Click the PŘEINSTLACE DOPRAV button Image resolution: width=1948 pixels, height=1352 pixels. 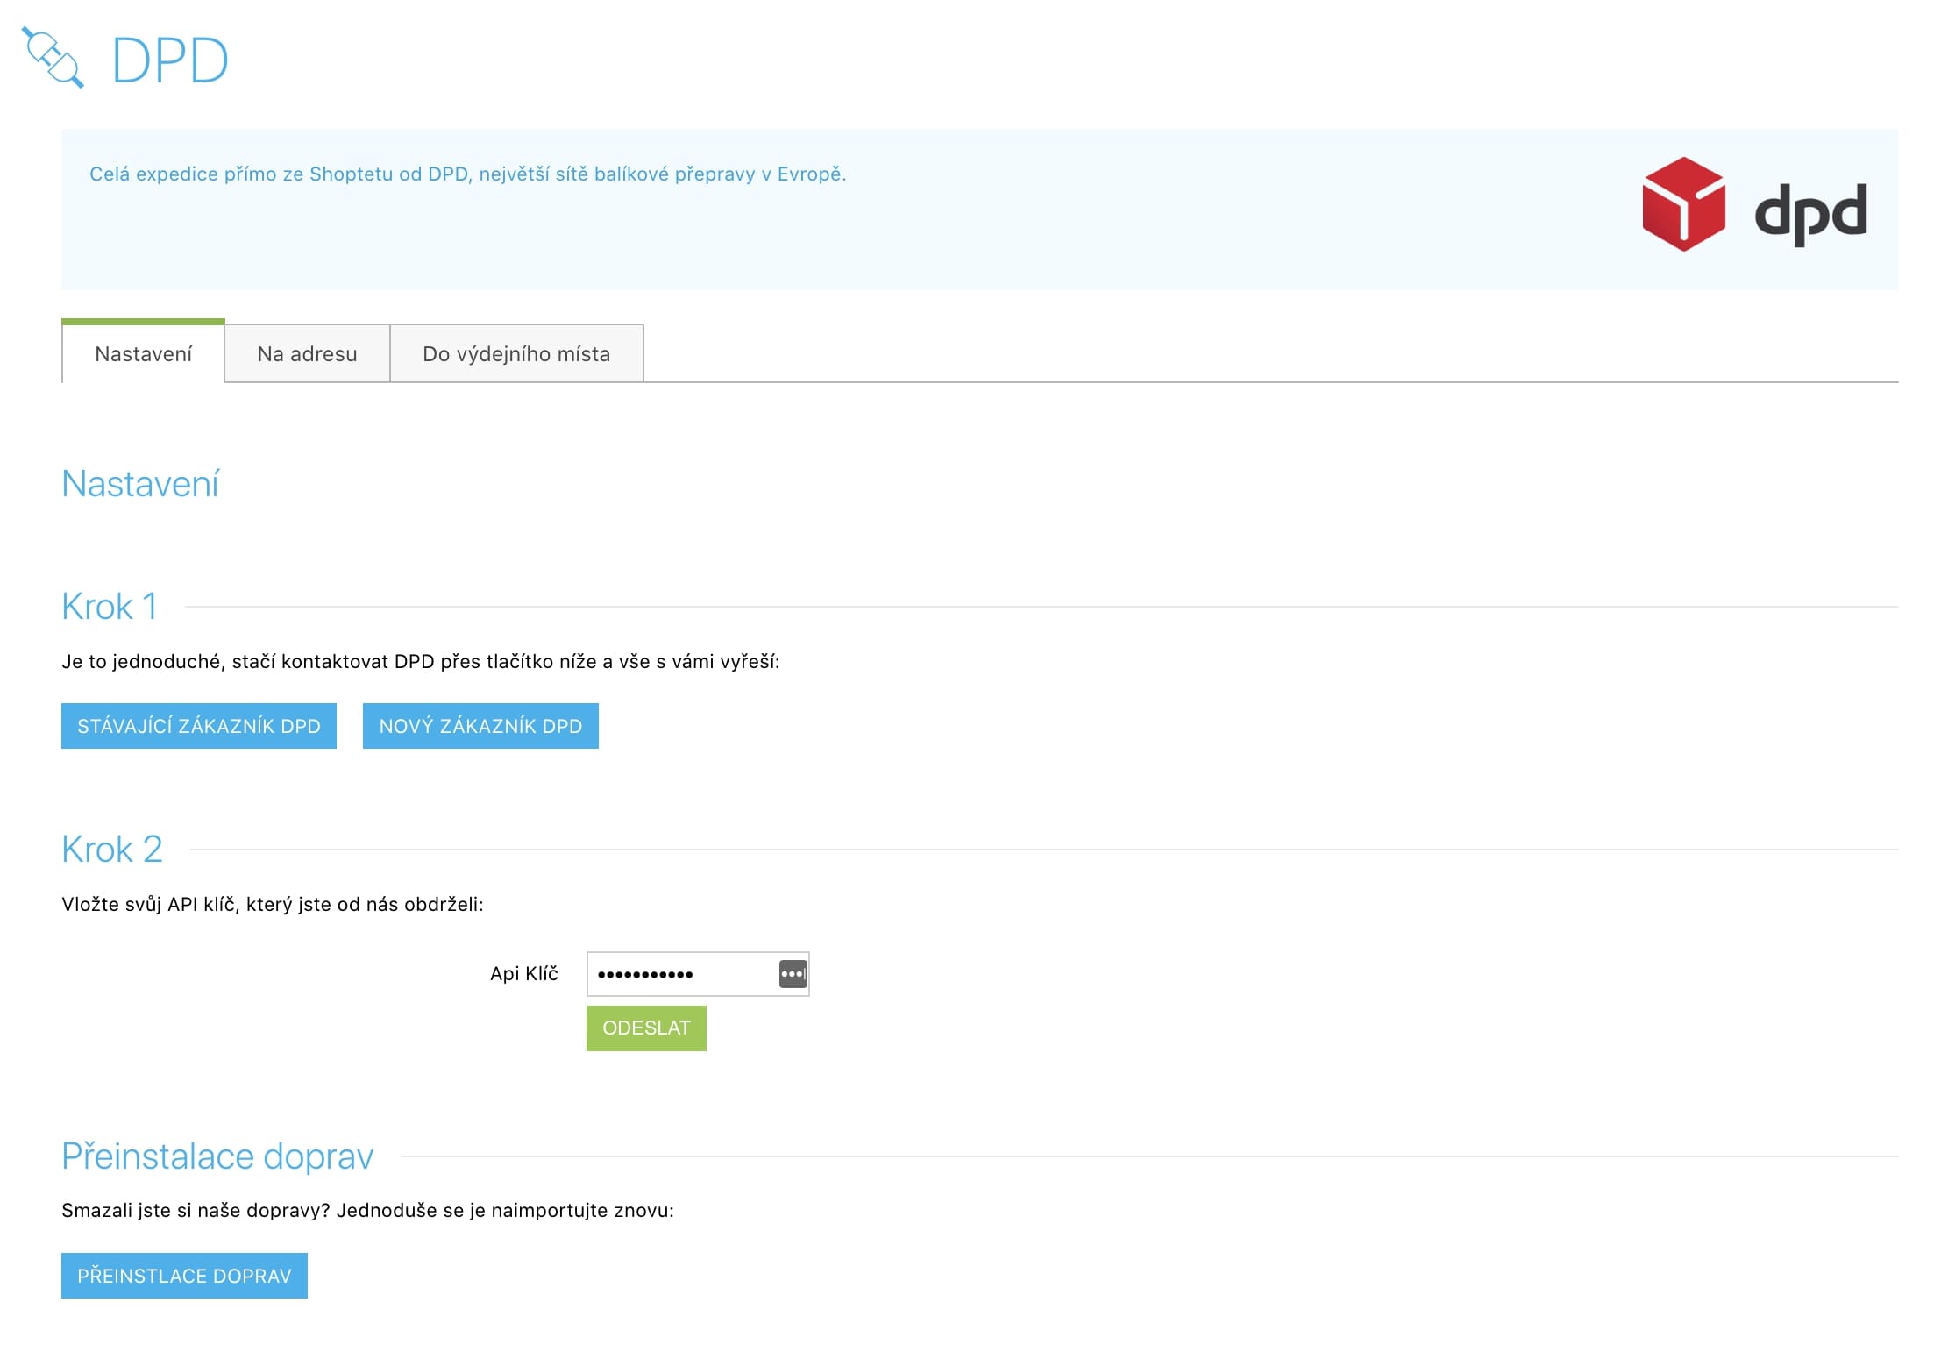pyautogui.click(x=184, y=1276)
